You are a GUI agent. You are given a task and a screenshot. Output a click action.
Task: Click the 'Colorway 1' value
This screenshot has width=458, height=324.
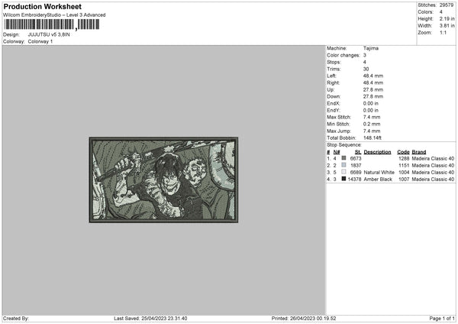(x=40, y=41)
